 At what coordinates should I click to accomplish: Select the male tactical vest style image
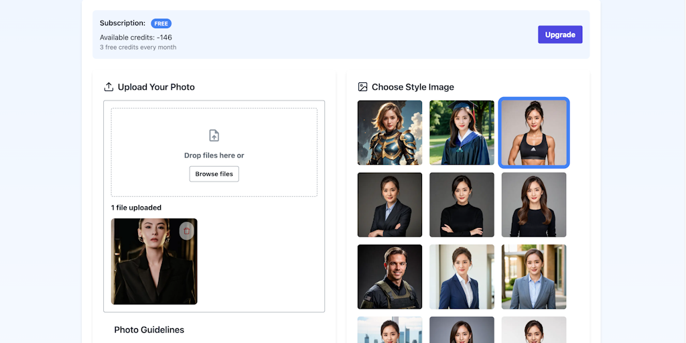(x=390, y=277)
